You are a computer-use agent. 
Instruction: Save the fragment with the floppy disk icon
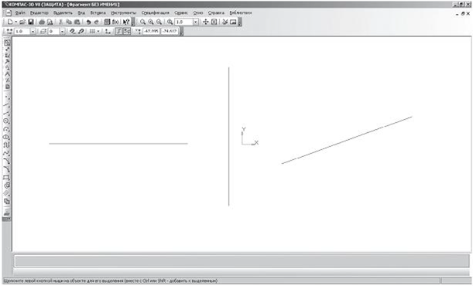(30, 22)
